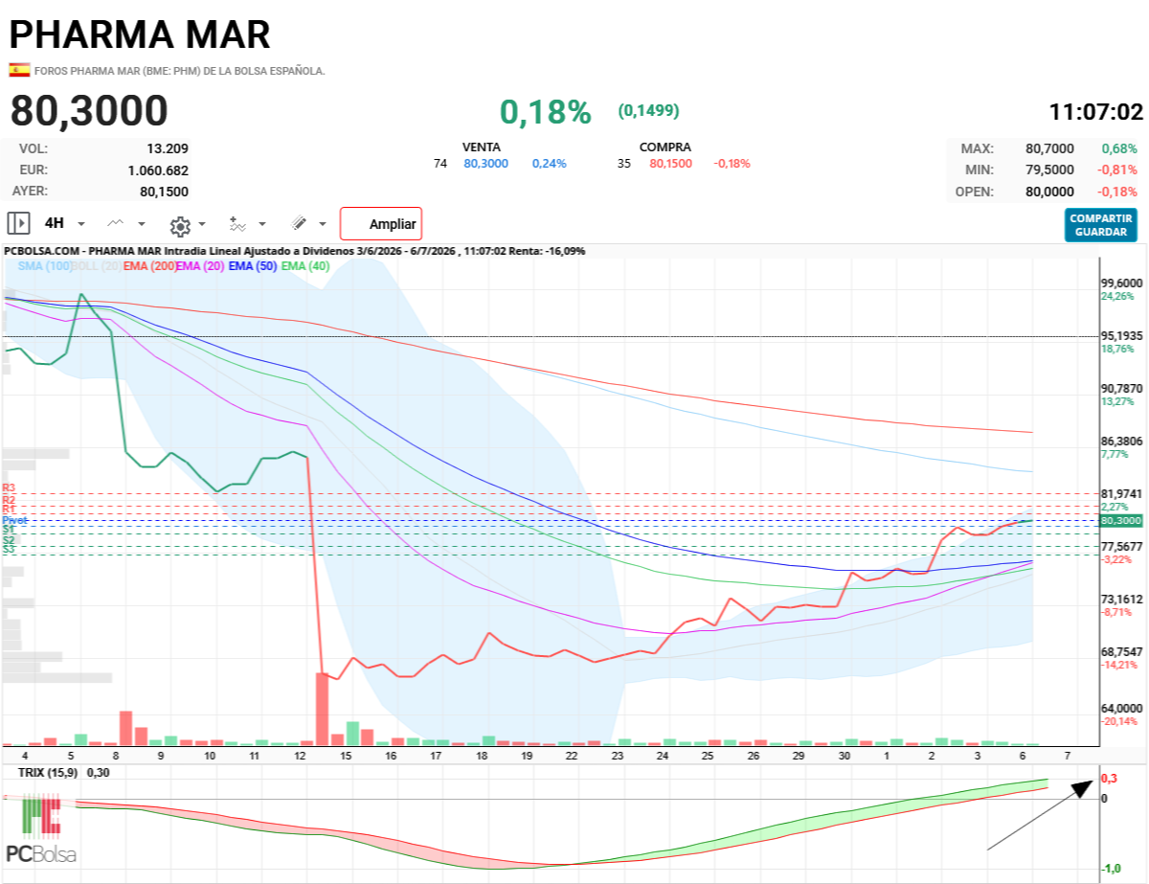This screenshot has width=1149, height=884.
Task: Toggle the EMA (200) indicator label
Action: point(149,266)
